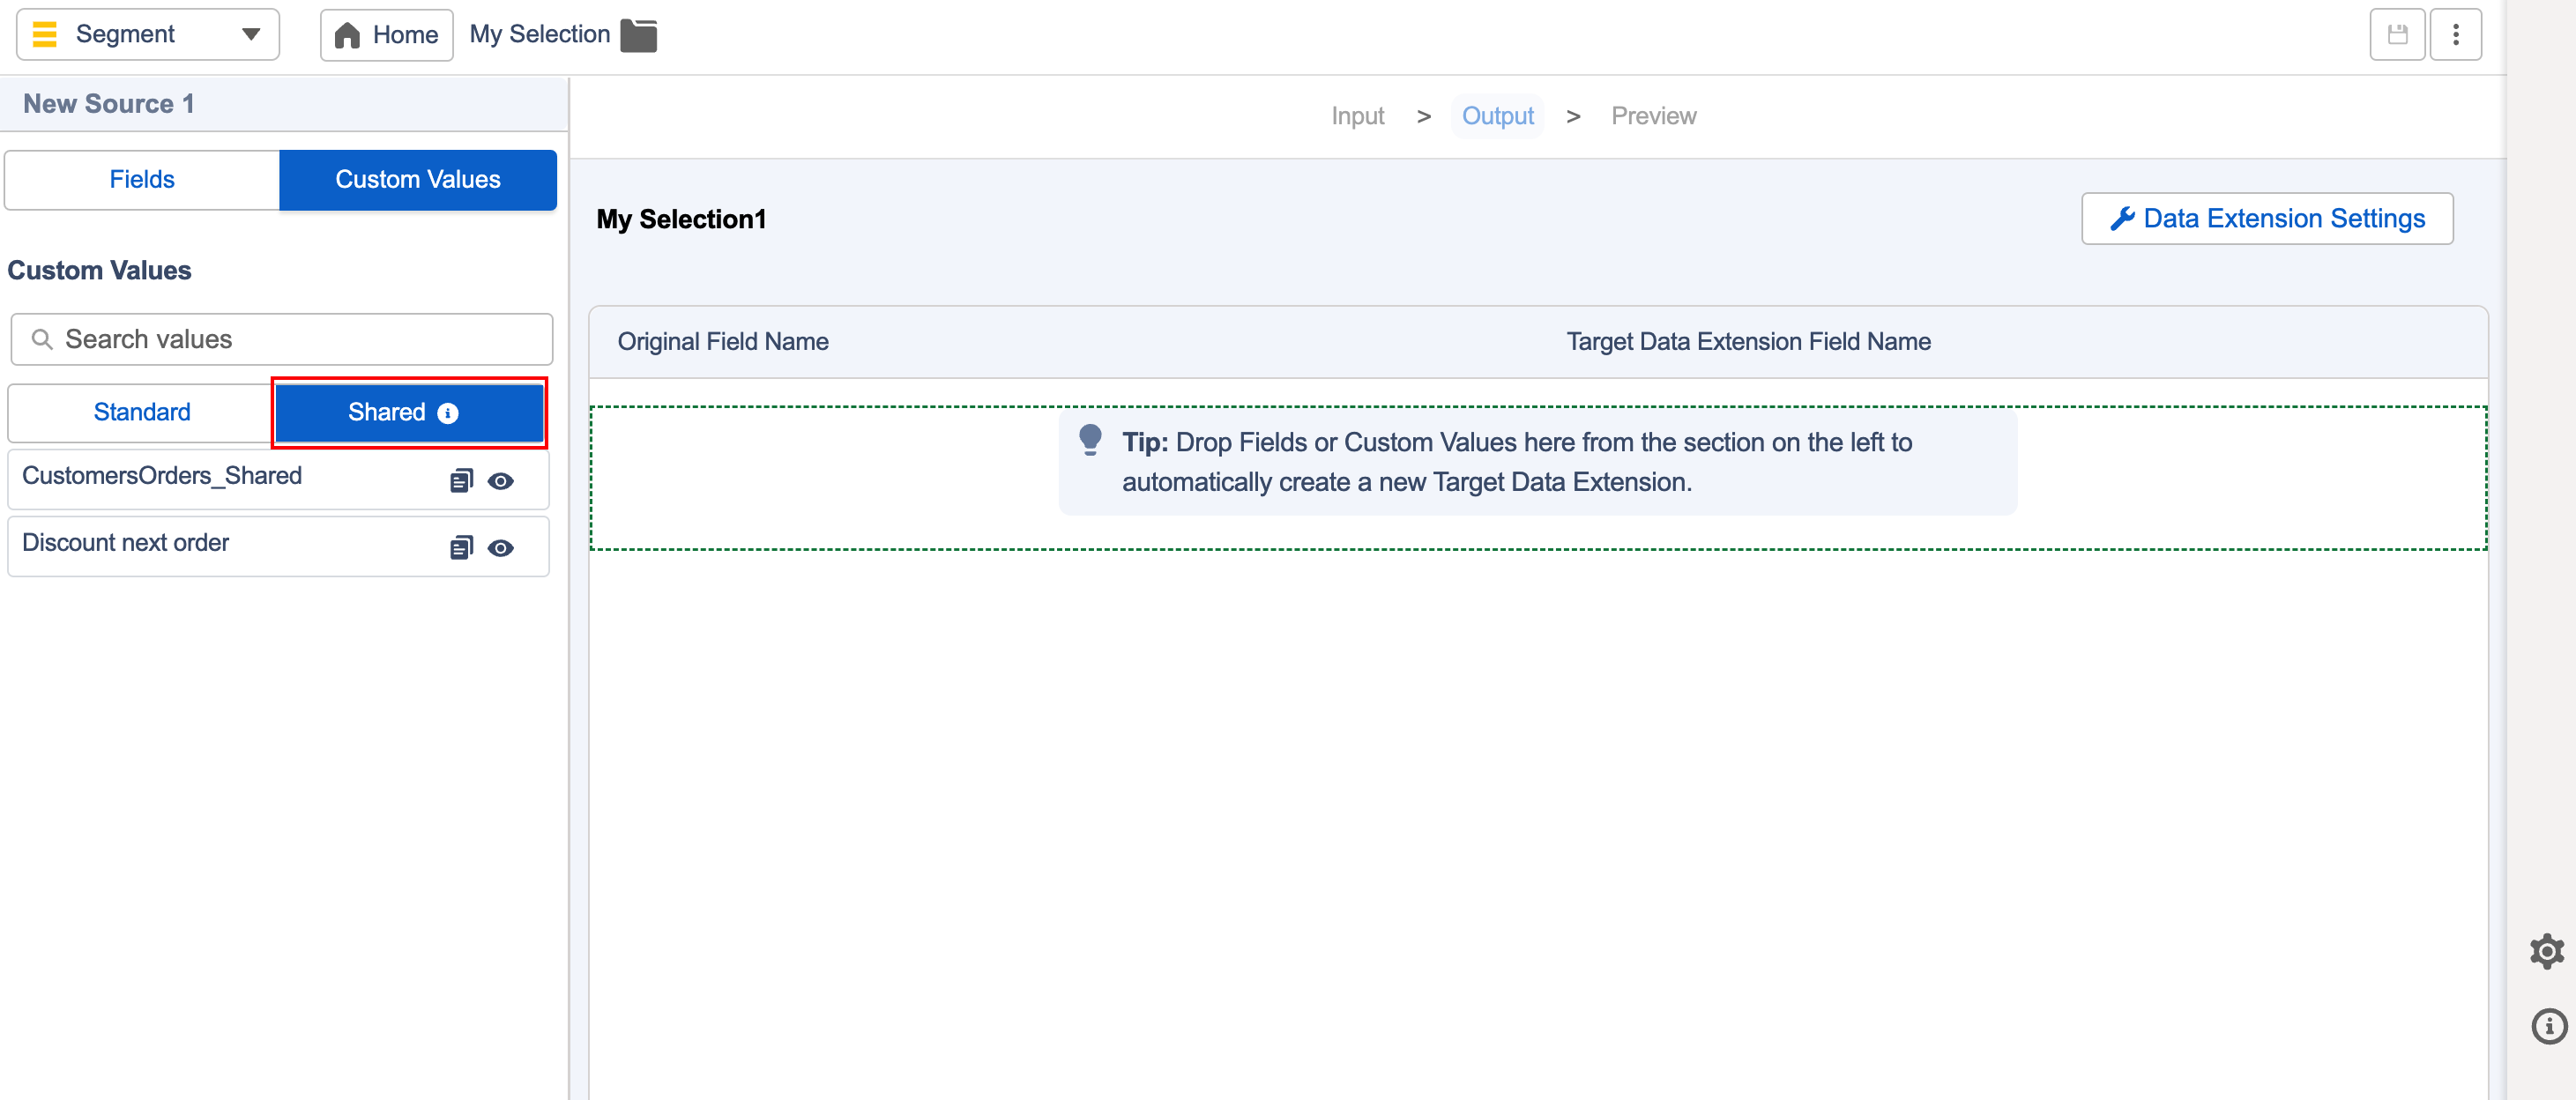This screenshot has height=1100, width=2576.
Task: Click the save disk icon
Action: (x=2397, y=35)
